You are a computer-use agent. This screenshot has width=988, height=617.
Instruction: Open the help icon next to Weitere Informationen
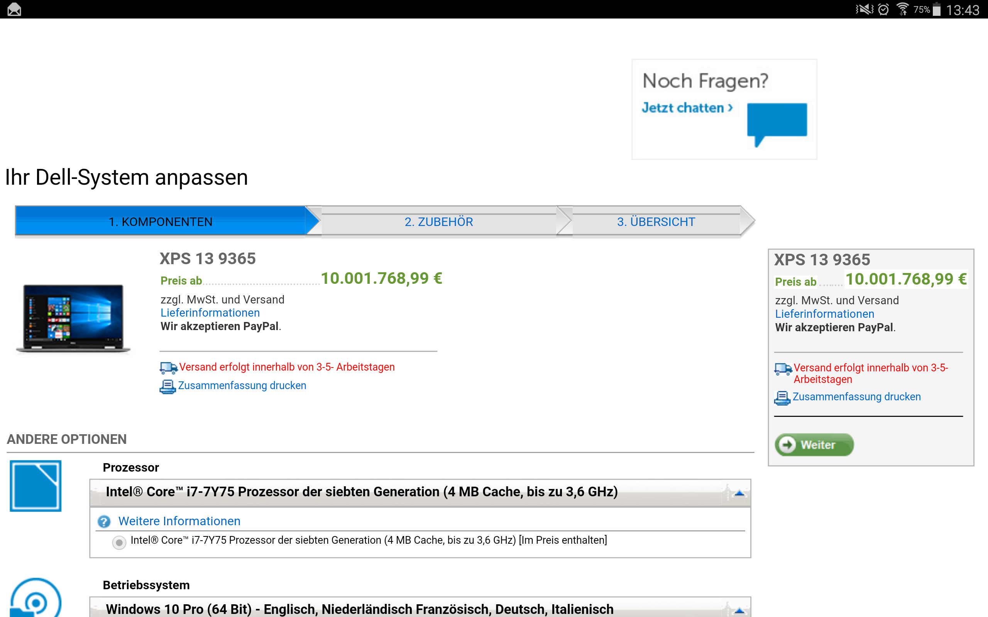(x=104, y=521)
